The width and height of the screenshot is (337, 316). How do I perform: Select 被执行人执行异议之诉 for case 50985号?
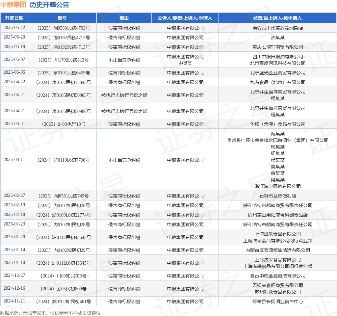point(124,95)
